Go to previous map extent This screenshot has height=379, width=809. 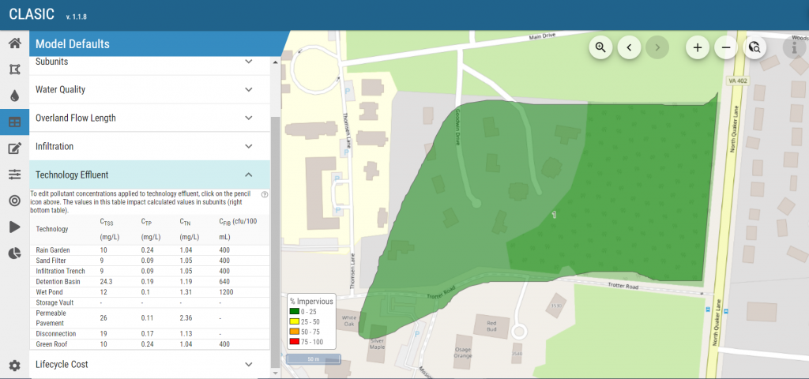pyautogui.click(x=629, y=47)
